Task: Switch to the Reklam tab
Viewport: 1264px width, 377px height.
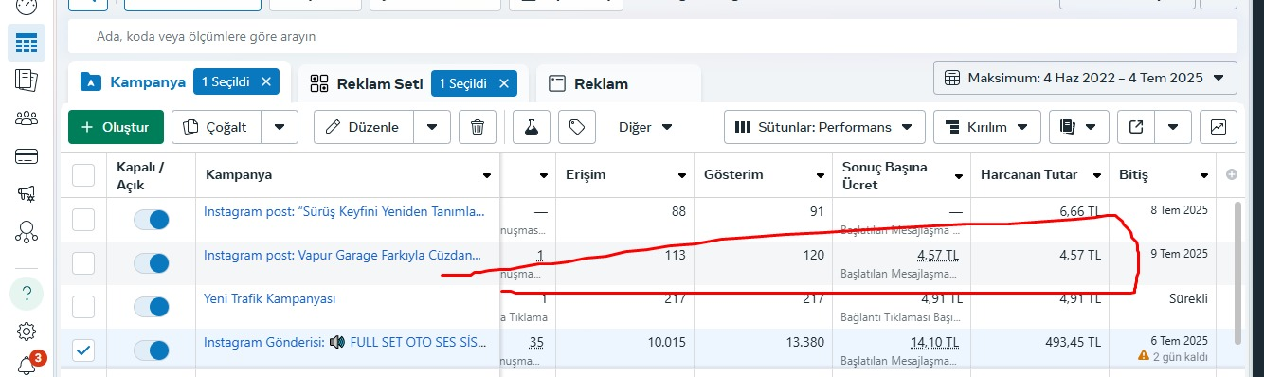Action: click(618, 83)
